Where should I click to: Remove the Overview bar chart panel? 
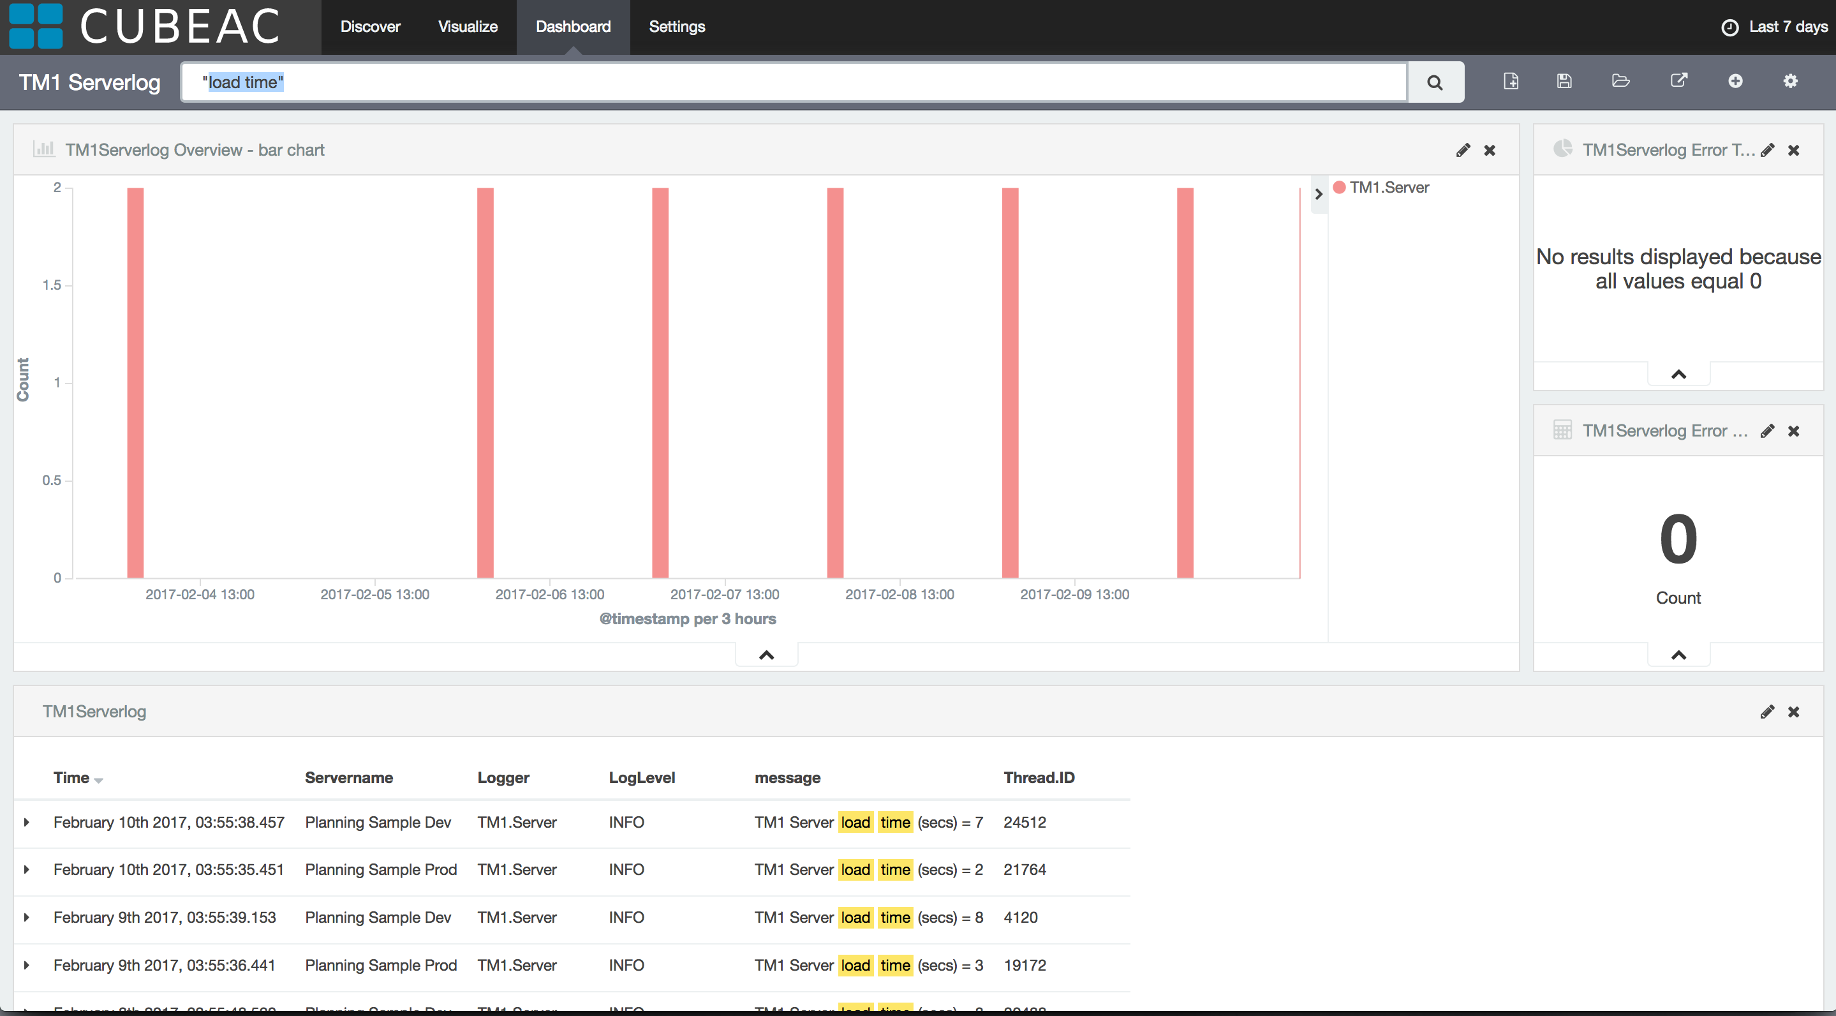pyautogui.click(x=1490, y=150)
